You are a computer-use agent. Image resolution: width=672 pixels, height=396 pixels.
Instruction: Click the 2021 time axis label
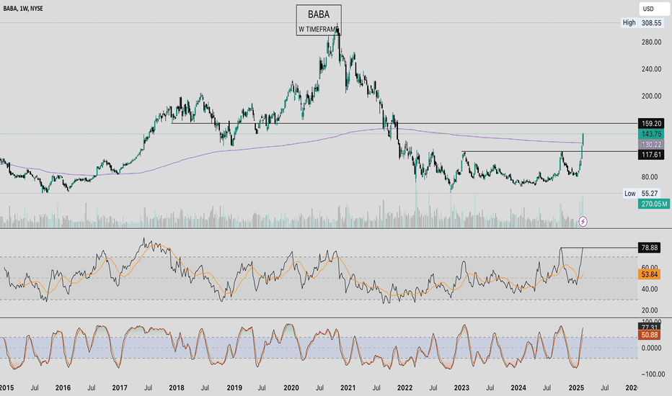click(x=348, y=388)
